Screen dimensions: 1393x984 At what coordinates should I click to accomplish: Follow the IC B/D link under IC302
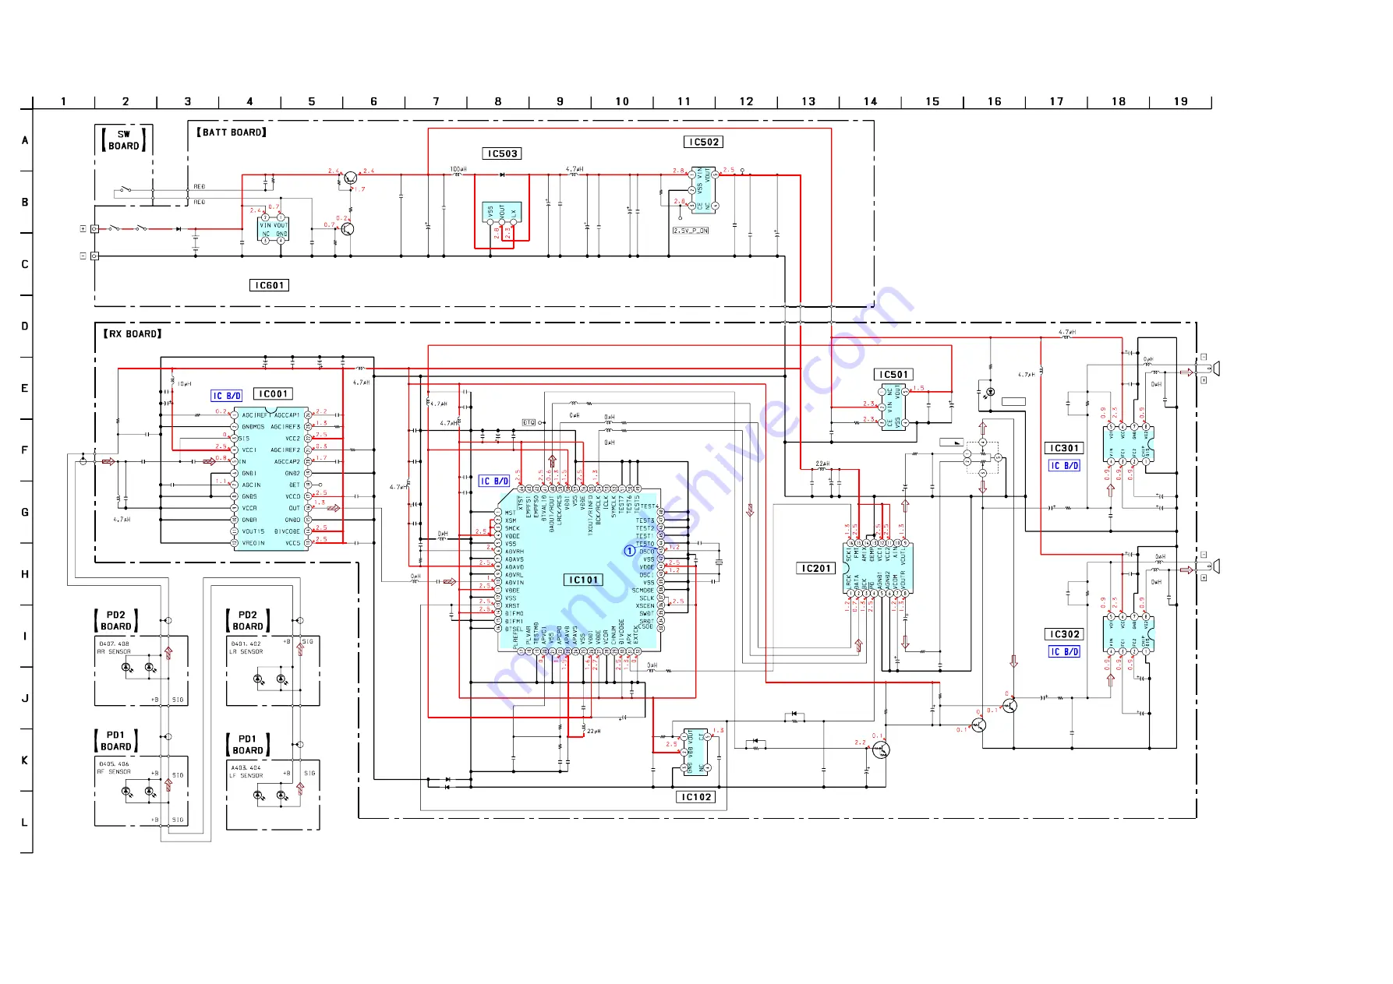[x=1064, y=652]
